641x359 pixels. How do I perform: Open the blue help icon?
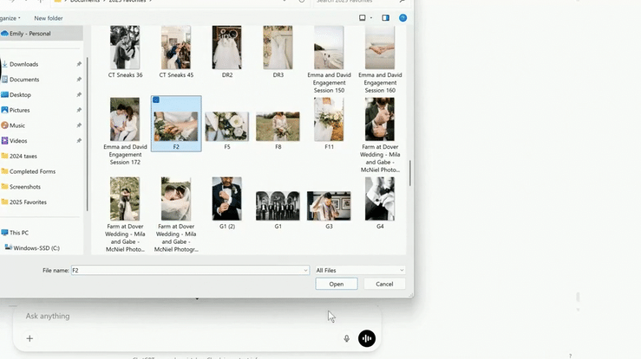[x=402, y=18]
